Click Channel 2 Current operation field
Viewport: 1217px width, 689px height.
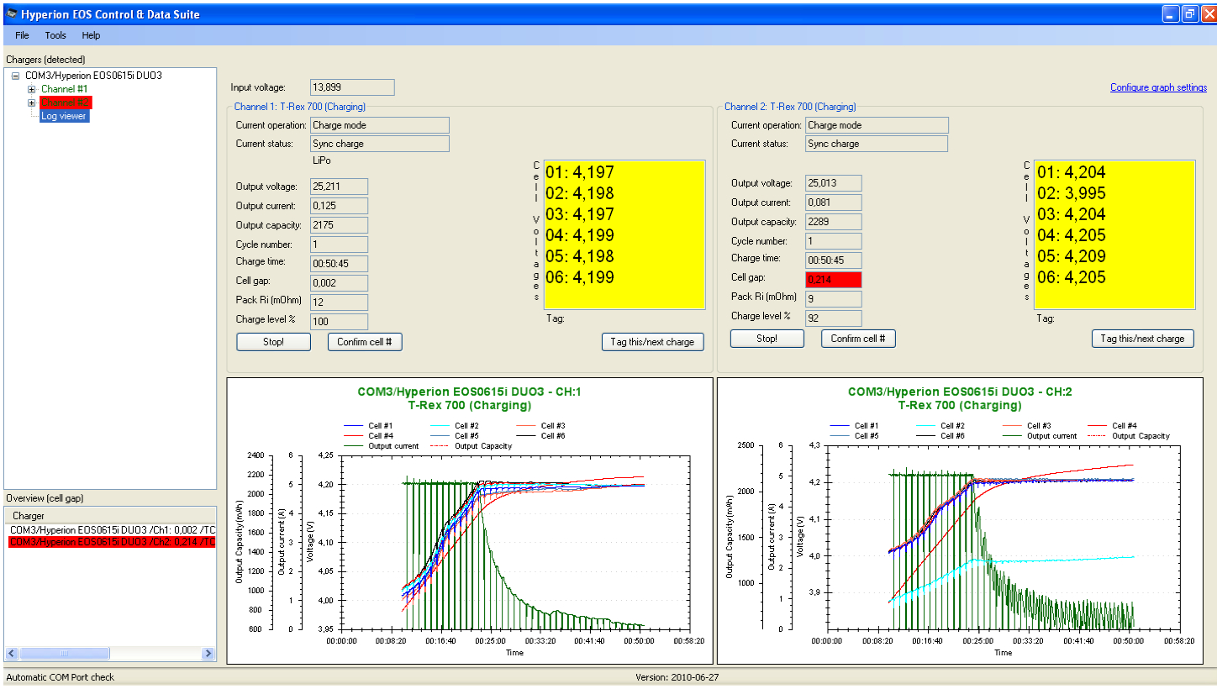pos(877,125)
